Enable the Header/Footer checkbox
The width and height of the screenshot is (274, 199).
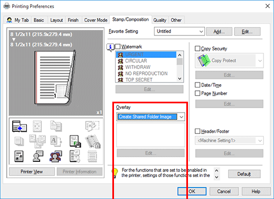tap(197, 131)
